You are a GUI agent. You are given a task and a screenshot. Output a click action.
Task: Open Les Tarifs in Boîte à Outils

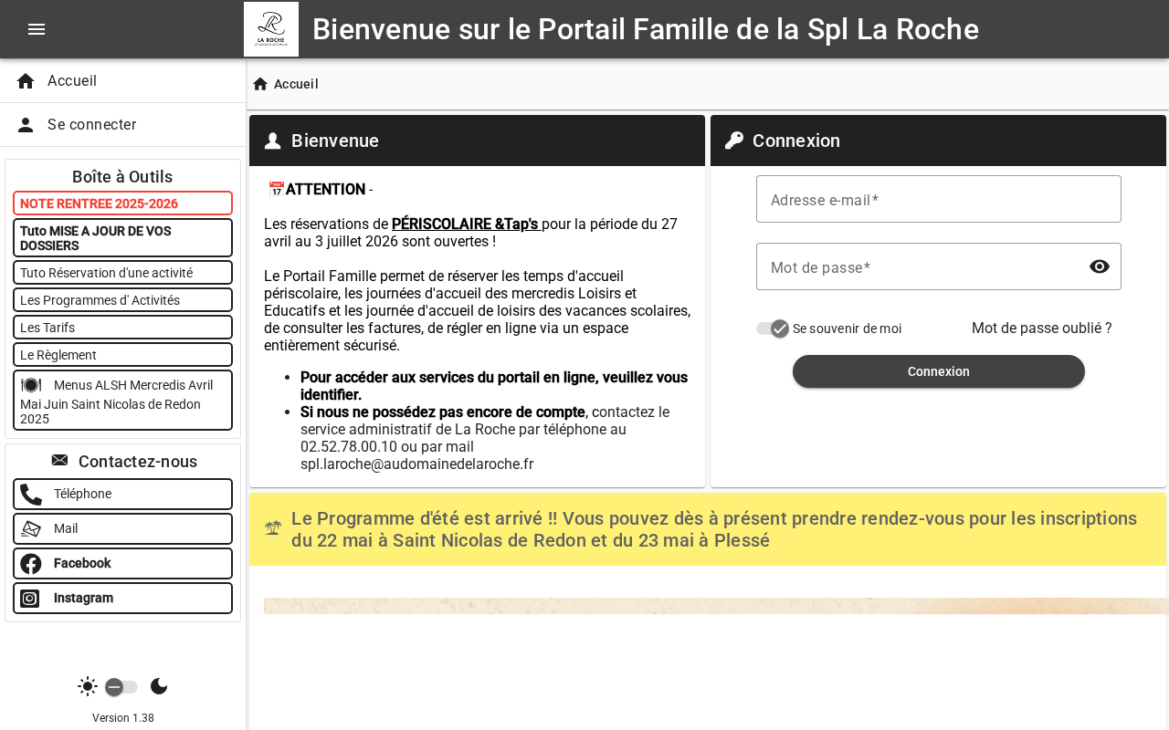[x=122, y=327]
